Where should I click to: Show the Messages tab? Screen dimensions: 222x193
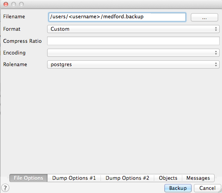pyautogui.click(x=198, y=178)
